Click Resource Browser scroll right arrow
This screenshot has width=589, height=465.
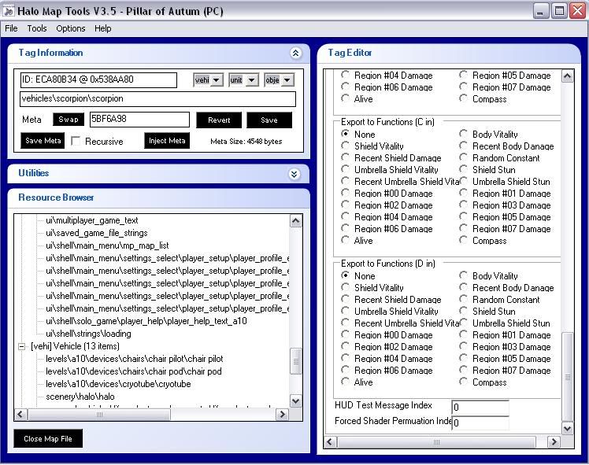[x=282, y=415]
